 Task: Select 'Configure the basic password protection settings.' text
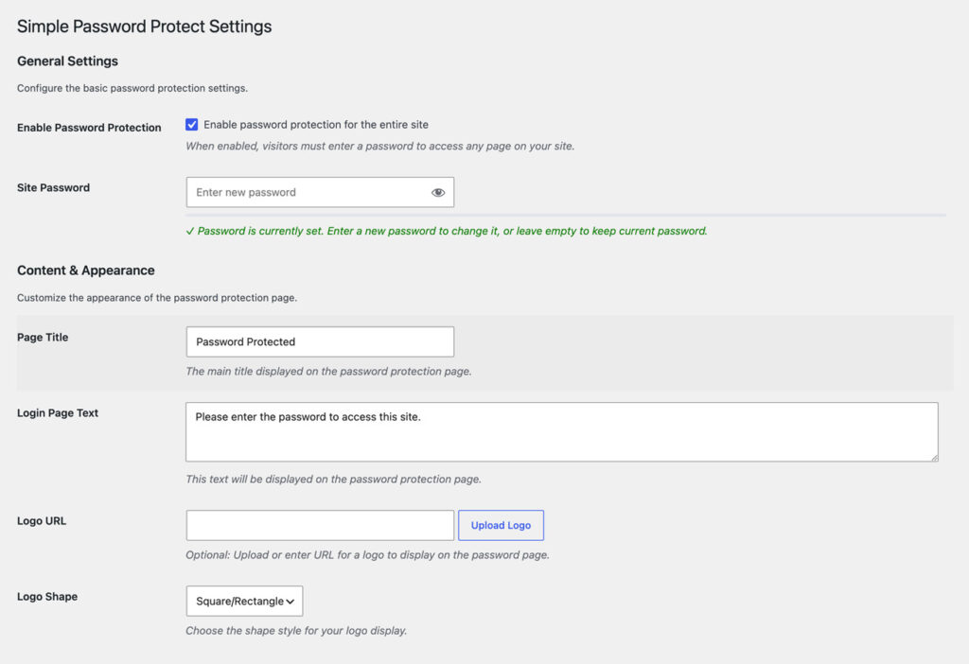coord(132,88)
